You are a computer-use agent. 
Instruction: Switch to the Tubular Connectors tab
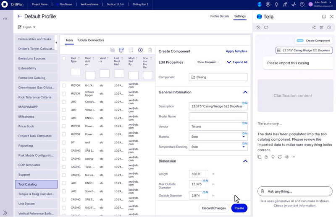[x=91, y=40]
